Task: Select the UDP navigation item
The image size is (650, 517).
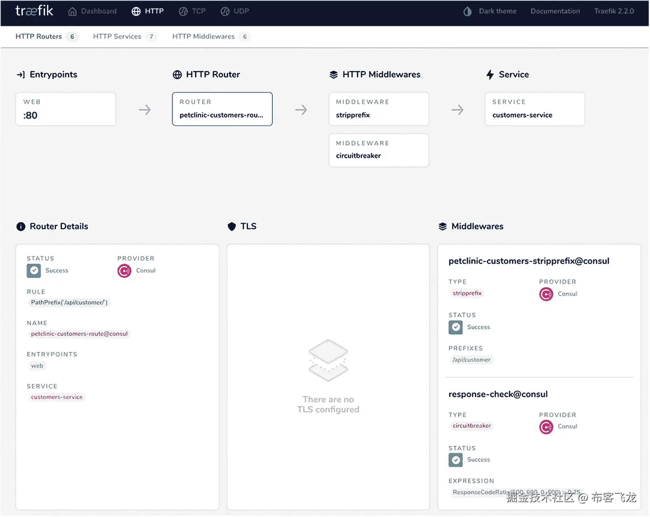Action: [234, 11]
